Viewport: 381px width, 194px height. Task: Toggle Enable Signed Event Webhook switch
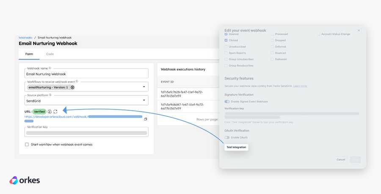coord(227,101)
